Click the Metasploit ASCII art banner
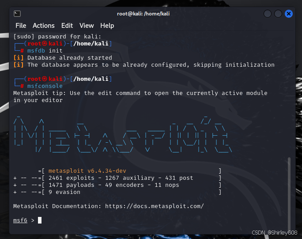This screenshot has height=239, width=302. coord(122,134)
